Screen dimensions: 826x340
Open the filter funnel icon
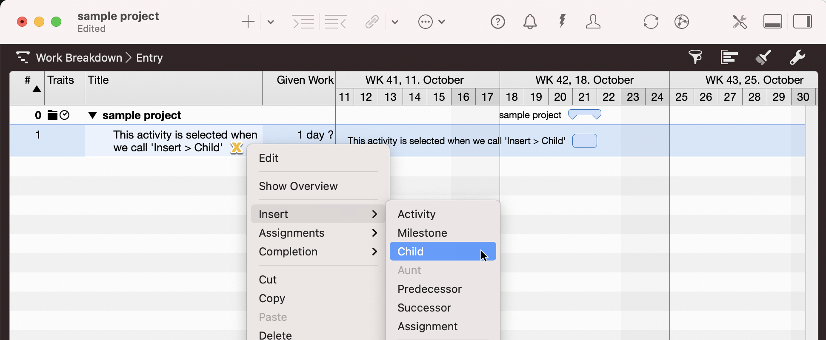click(x=695, y=57)
